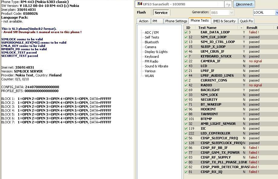Click the BLOCK 7 line in the log
Viewport: 278px width, 179px height.
[56, 122]
